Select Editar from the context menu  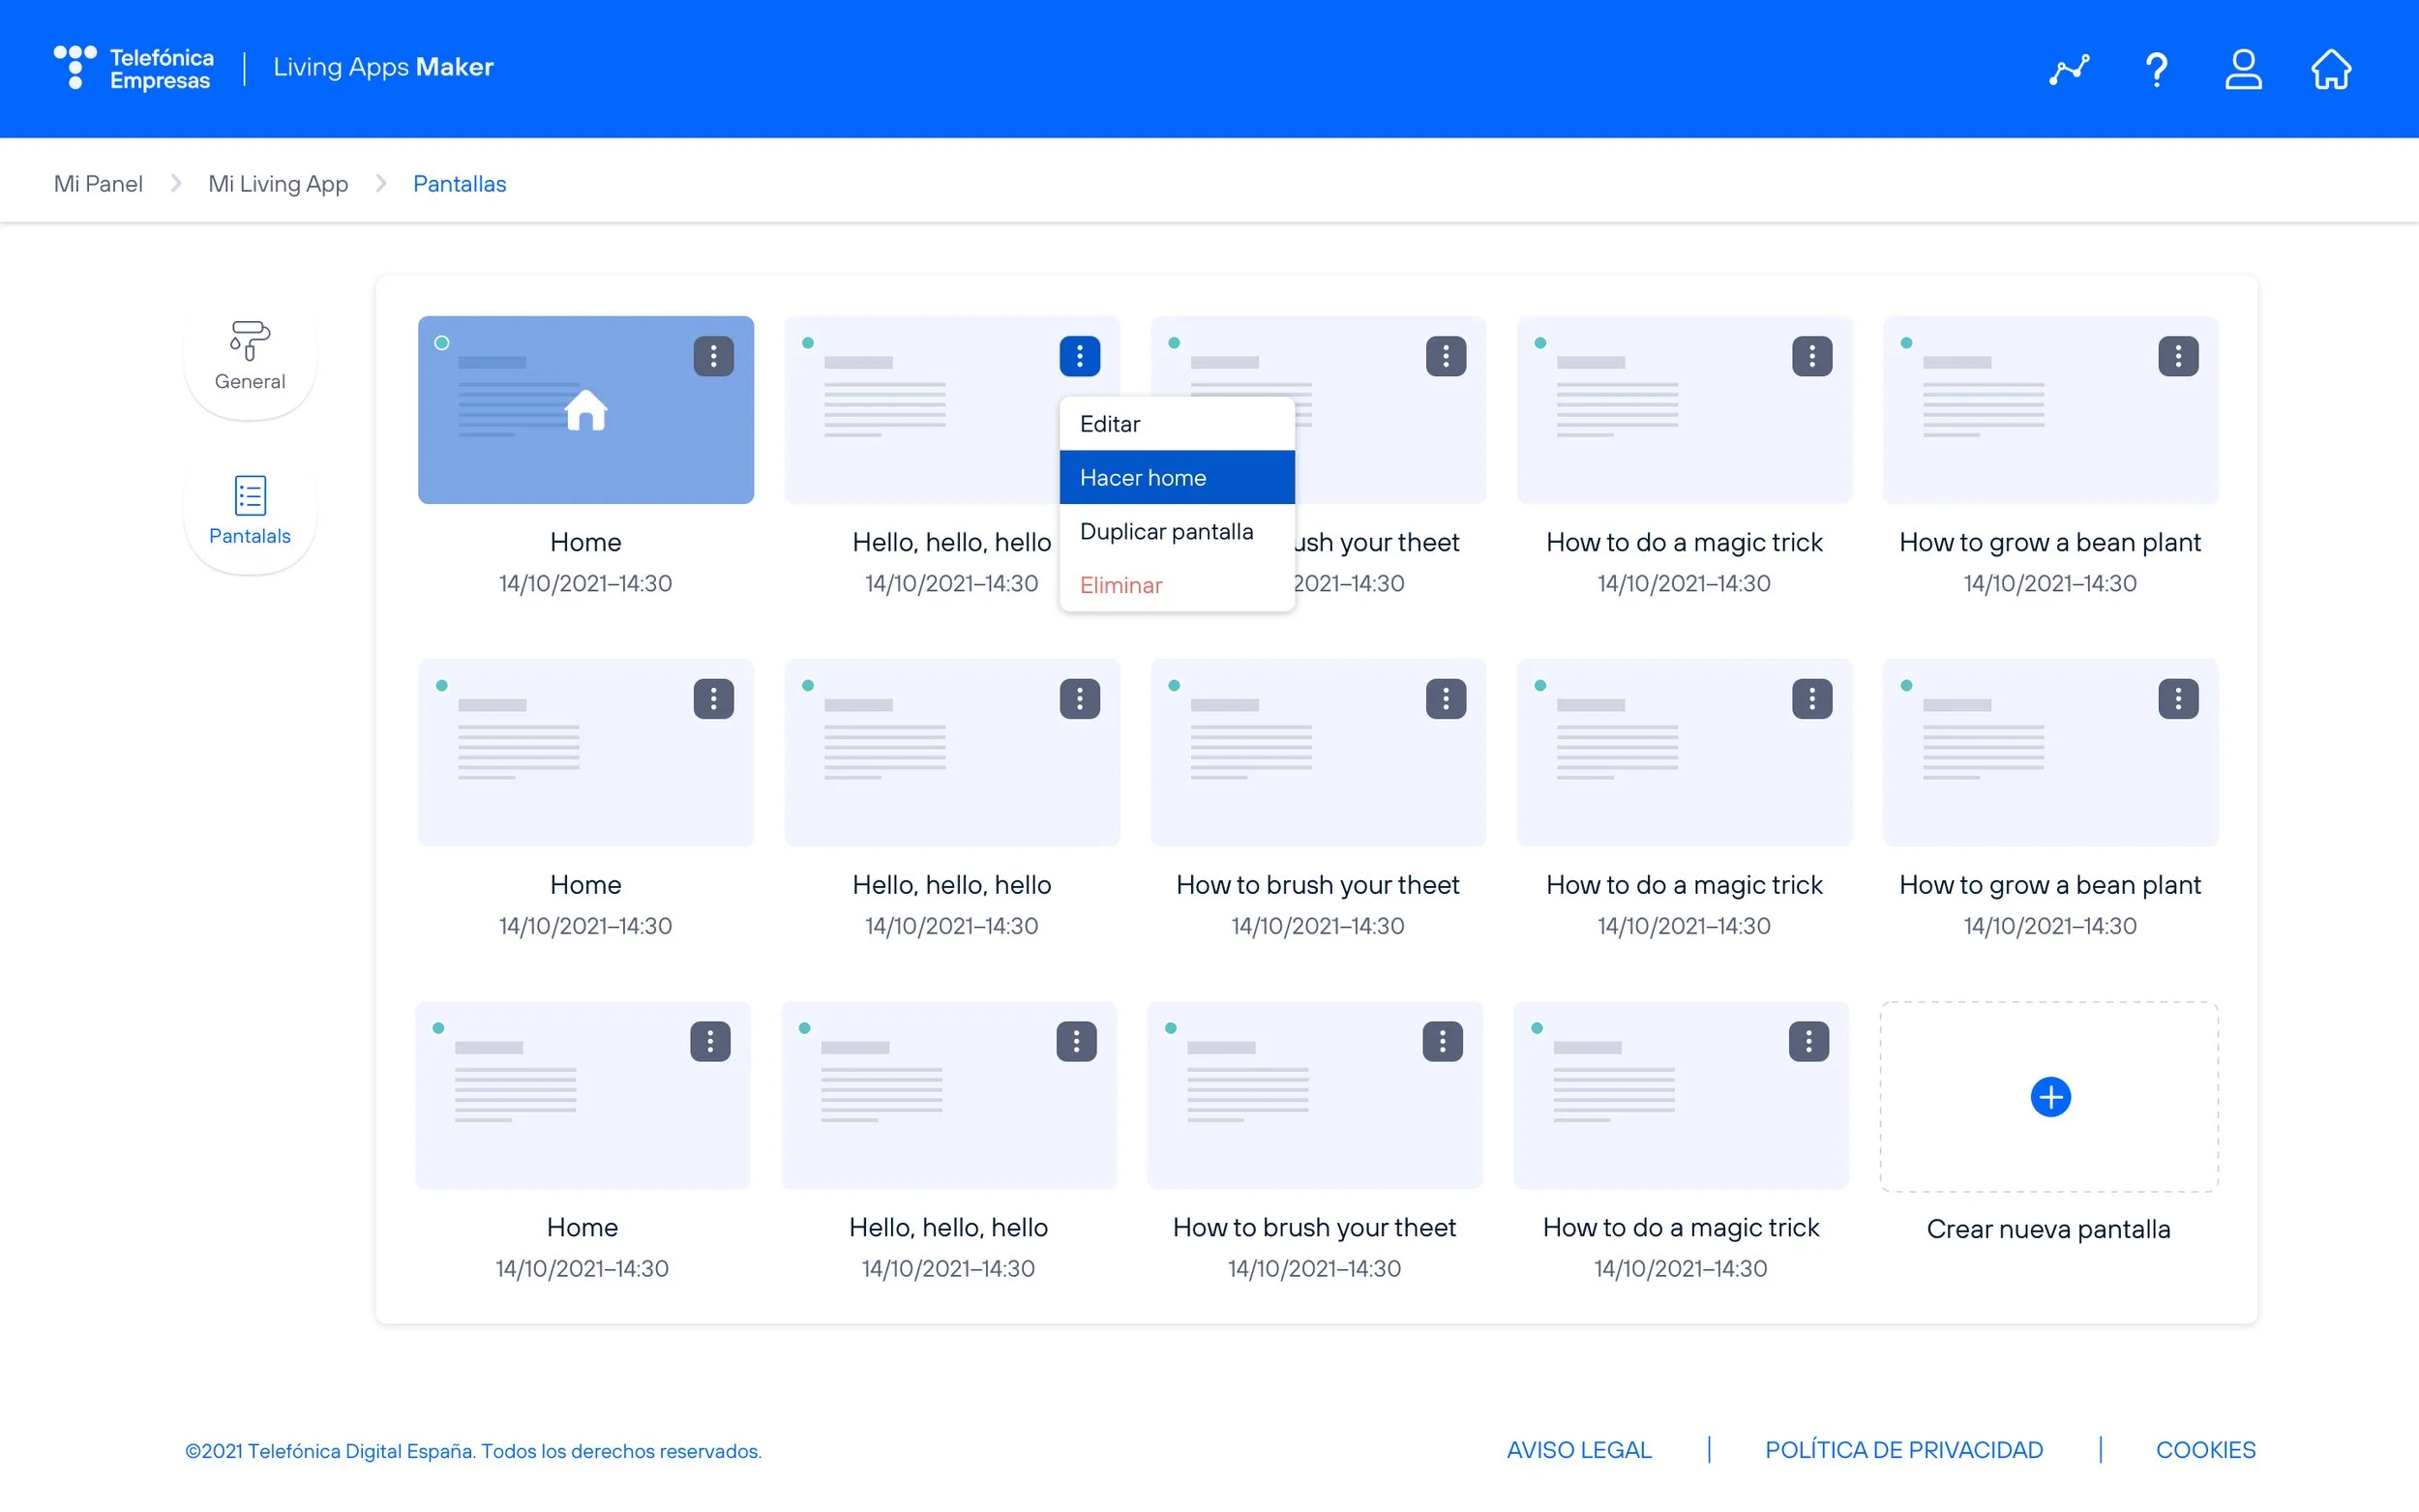1110,423
